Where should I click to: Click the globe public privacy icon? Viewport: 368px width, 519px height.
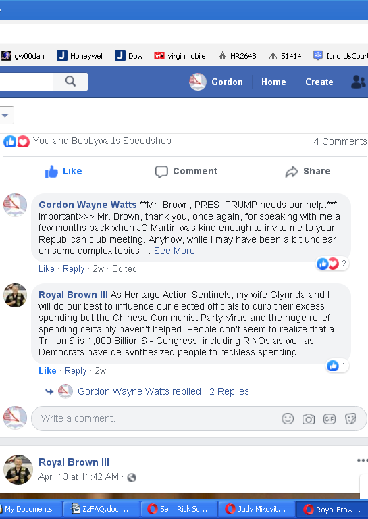click(132, 477)
